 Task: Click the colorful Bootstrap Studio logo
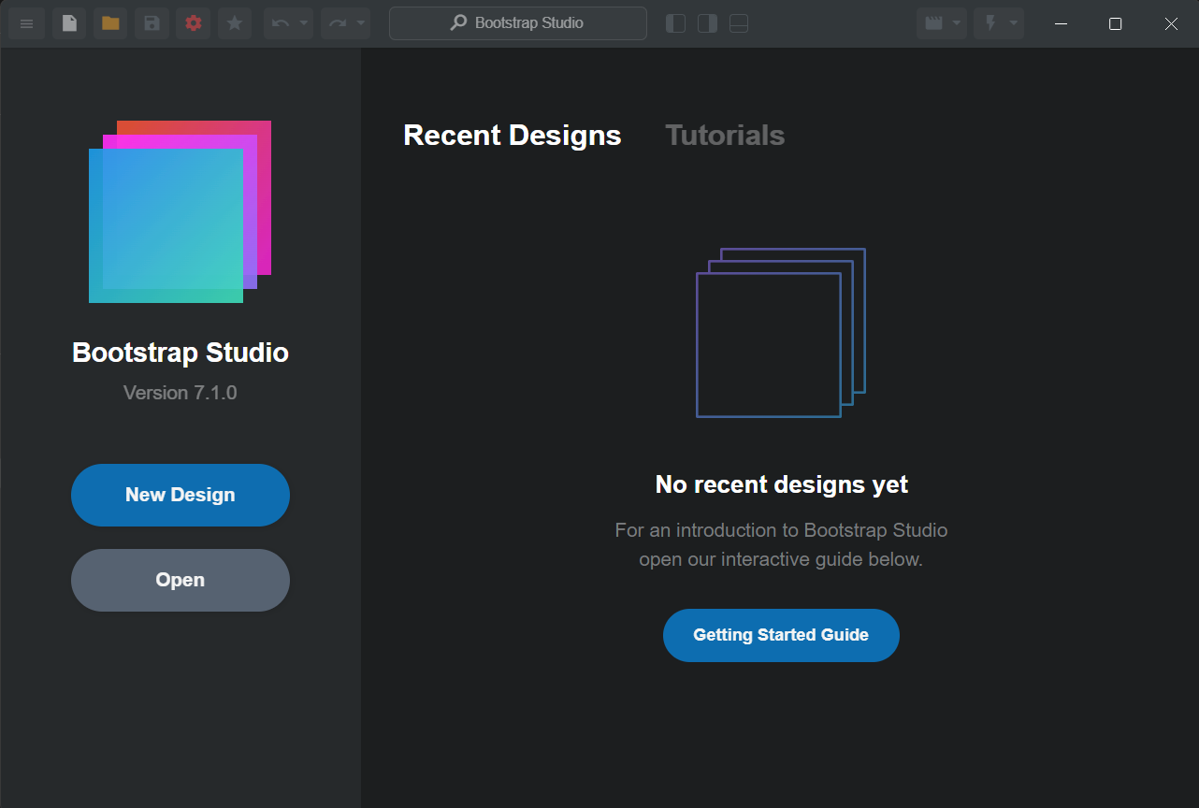tap(180, 211)
